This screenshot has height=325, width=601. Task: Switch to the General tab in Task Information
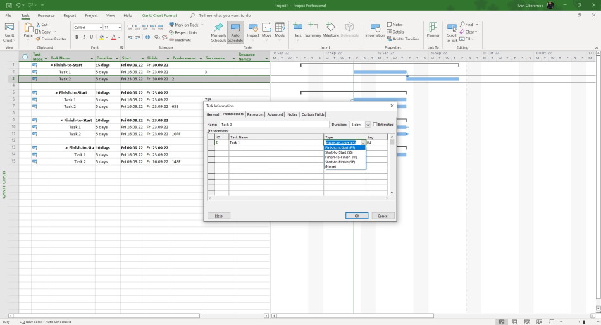coord(213,114)
